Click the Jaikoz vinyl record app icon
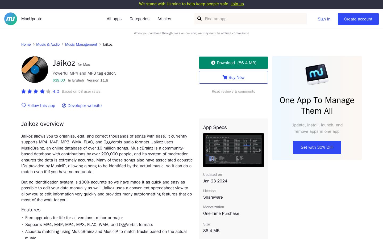 pos(35,70)
